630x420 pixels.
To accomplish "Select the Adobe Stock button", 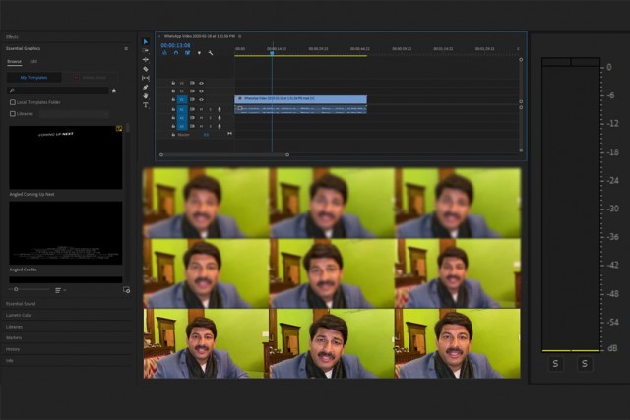I will click(90, 77).
